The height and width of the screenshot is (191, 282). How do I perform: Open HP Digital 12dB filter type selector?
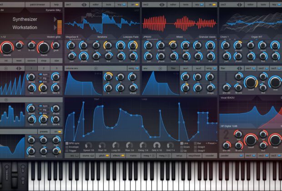pyautogui.click(x=229, y=126)
